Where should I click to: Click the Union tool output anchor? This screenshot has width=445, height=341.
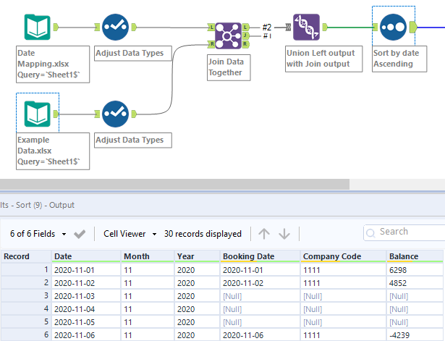[x=325, y=28]
